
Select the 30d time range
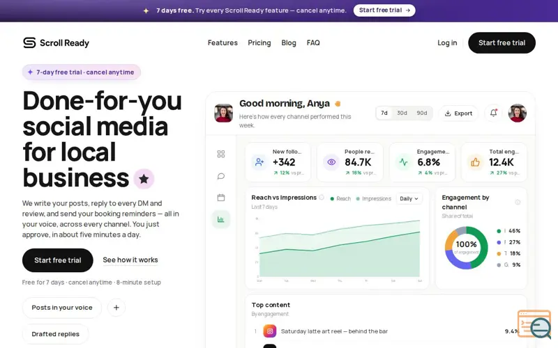(402, 113)
